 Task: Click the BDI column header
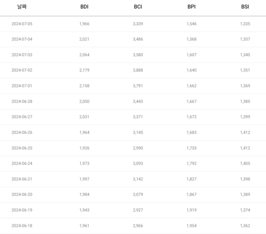pyautogui.click(x=84, y=7)
